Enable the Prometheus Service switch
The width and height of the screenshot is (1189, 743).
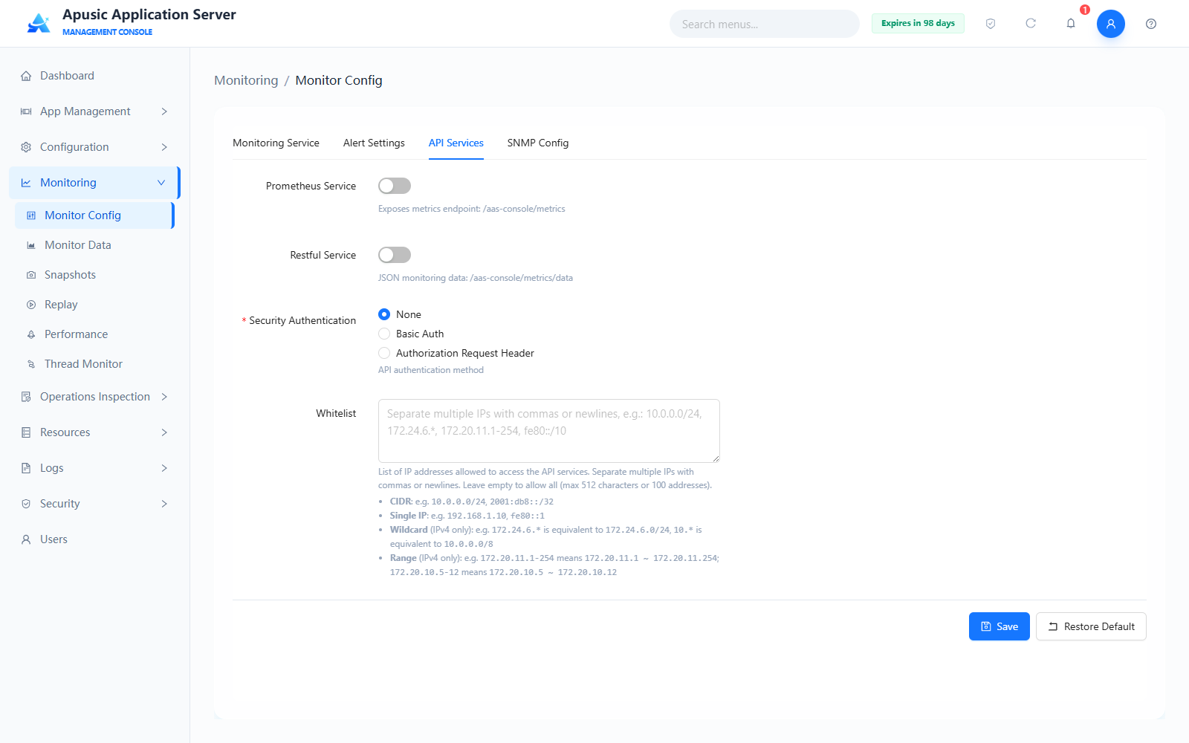point(395,186)
